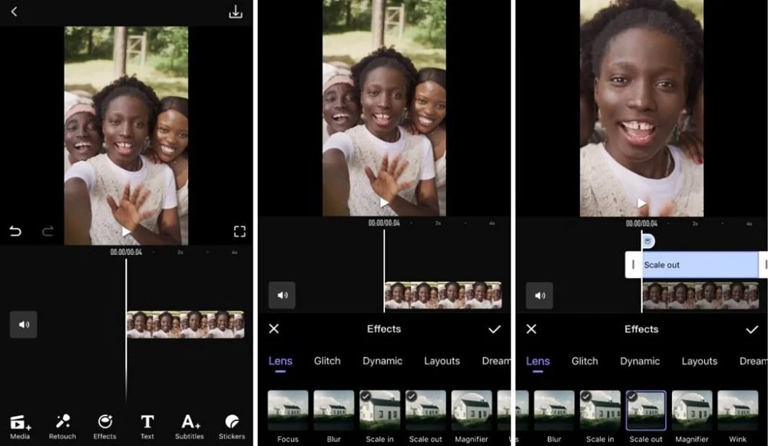Select the Scale out clip on timeline
This screenshot has width=768, height=446.
[x=697, y=265]
